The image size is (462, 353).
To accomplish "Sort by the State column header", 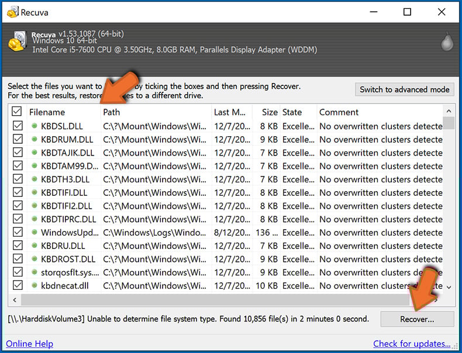I will tap(292, 112).
